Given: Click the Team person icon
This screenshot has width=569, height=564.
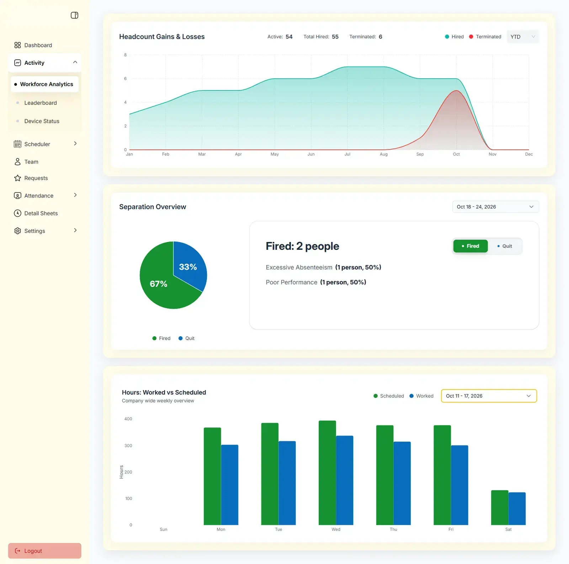Looking at the screenshot, I should [17, 162].
